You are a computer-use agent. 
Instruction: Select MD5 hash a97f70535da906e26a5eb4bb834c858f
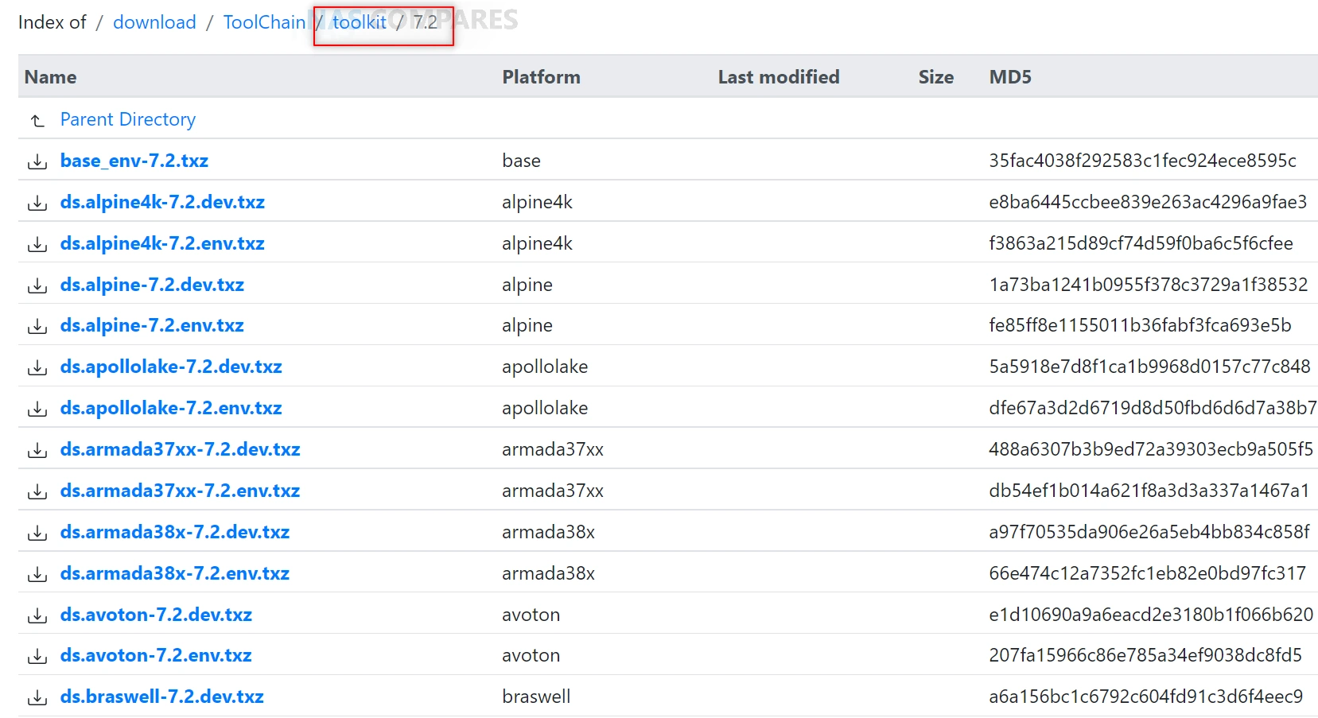[1149, 532]
